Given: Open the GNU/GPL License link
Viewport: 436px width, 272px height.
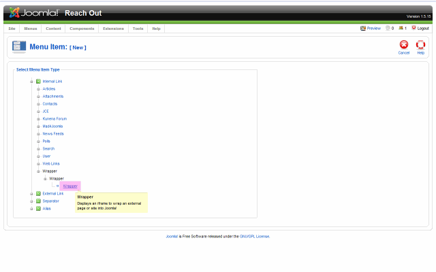Looking at the screenshot, I should 254,237.
